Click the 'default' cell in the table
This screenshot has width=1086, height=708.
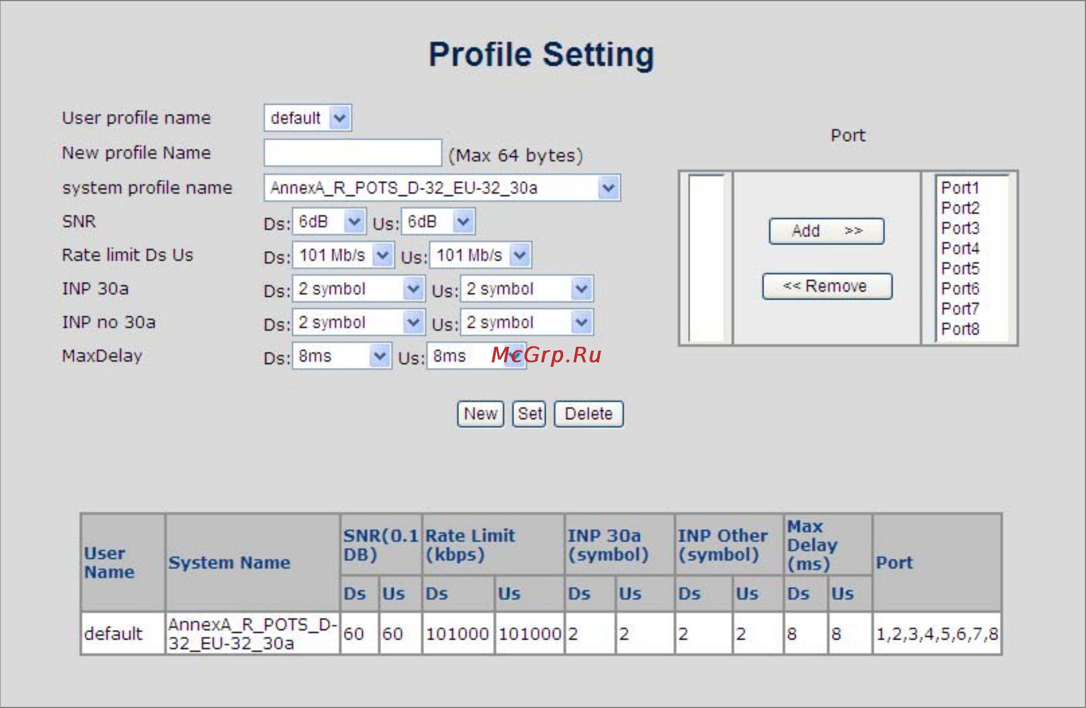(x=123, y=633)
